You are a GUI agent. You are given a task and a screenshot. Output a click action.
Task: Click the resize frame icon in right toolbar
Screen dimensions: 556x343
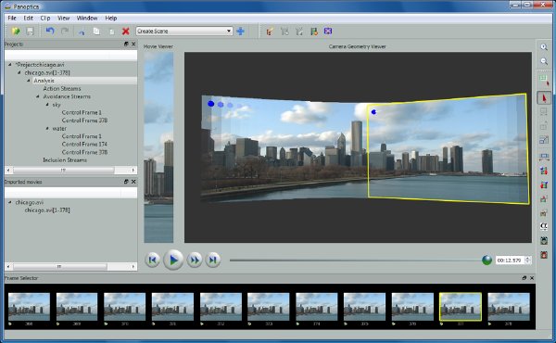(544, 140)
